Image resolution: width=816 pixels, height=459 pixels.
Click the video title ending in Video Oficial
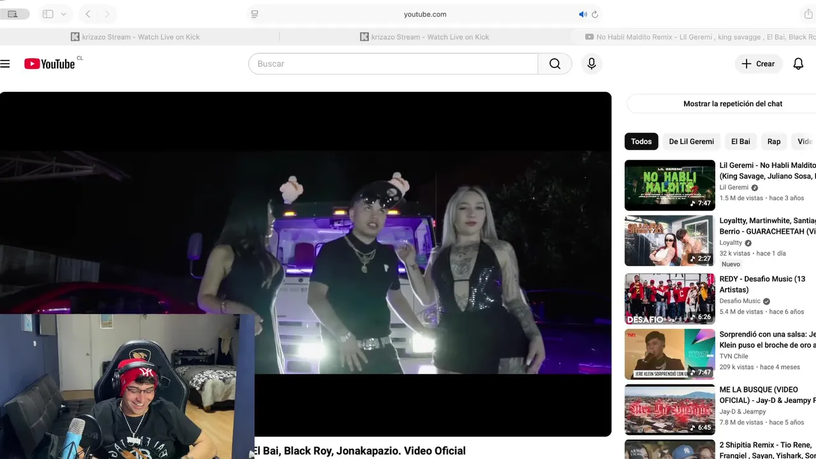(360, 451)
